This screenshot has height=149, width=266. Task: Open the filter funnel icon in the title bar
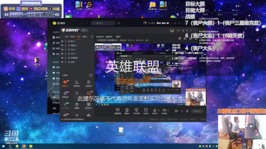point(187,30)
